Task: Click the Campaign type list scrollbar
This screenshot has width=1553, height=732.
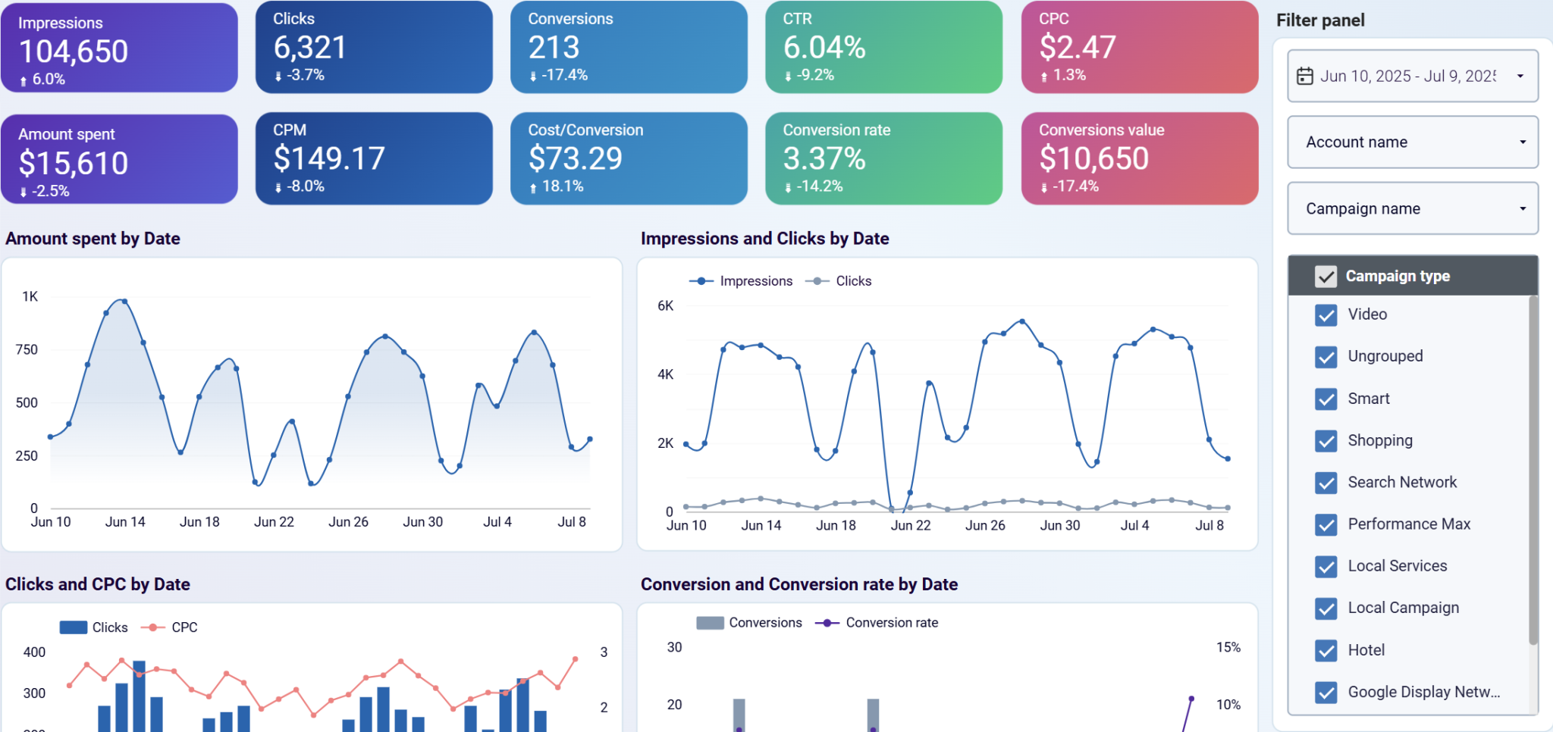Action: click(x=1533, y=470)
